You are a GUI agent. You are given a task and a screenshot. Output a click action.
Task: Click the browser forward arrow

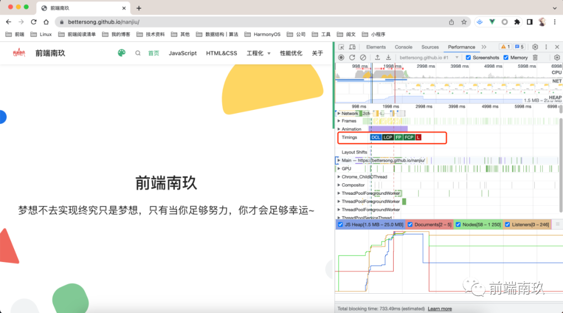pyautogui.click(x=21, y=22)
